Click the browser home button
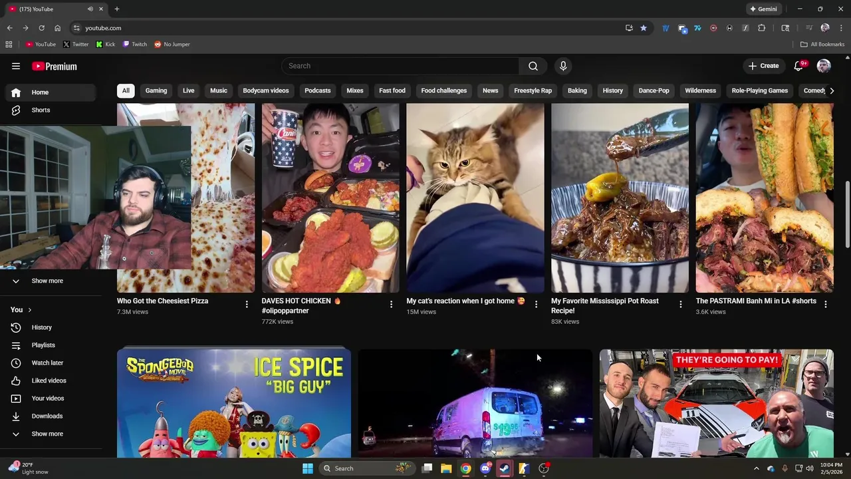This screenshot has height=479, width=851. pyautogui.click(x=57, y=28)
